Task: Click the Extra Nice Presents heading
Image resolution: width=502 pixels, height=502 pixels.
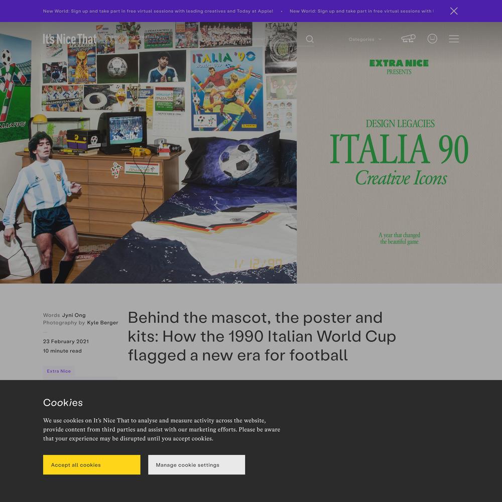Action: 399,67
